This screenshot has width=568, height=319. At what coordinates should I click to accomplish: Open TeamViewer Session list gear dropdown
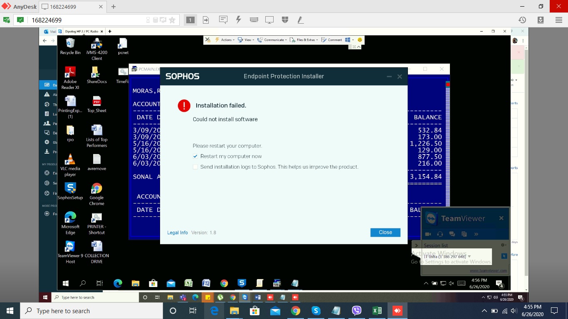(x=504, y=245)
